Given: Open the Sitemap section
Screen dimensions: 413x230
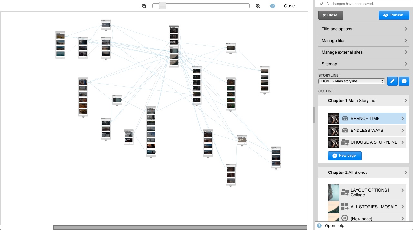Looking at the screenshot, I should pos(364,64).
